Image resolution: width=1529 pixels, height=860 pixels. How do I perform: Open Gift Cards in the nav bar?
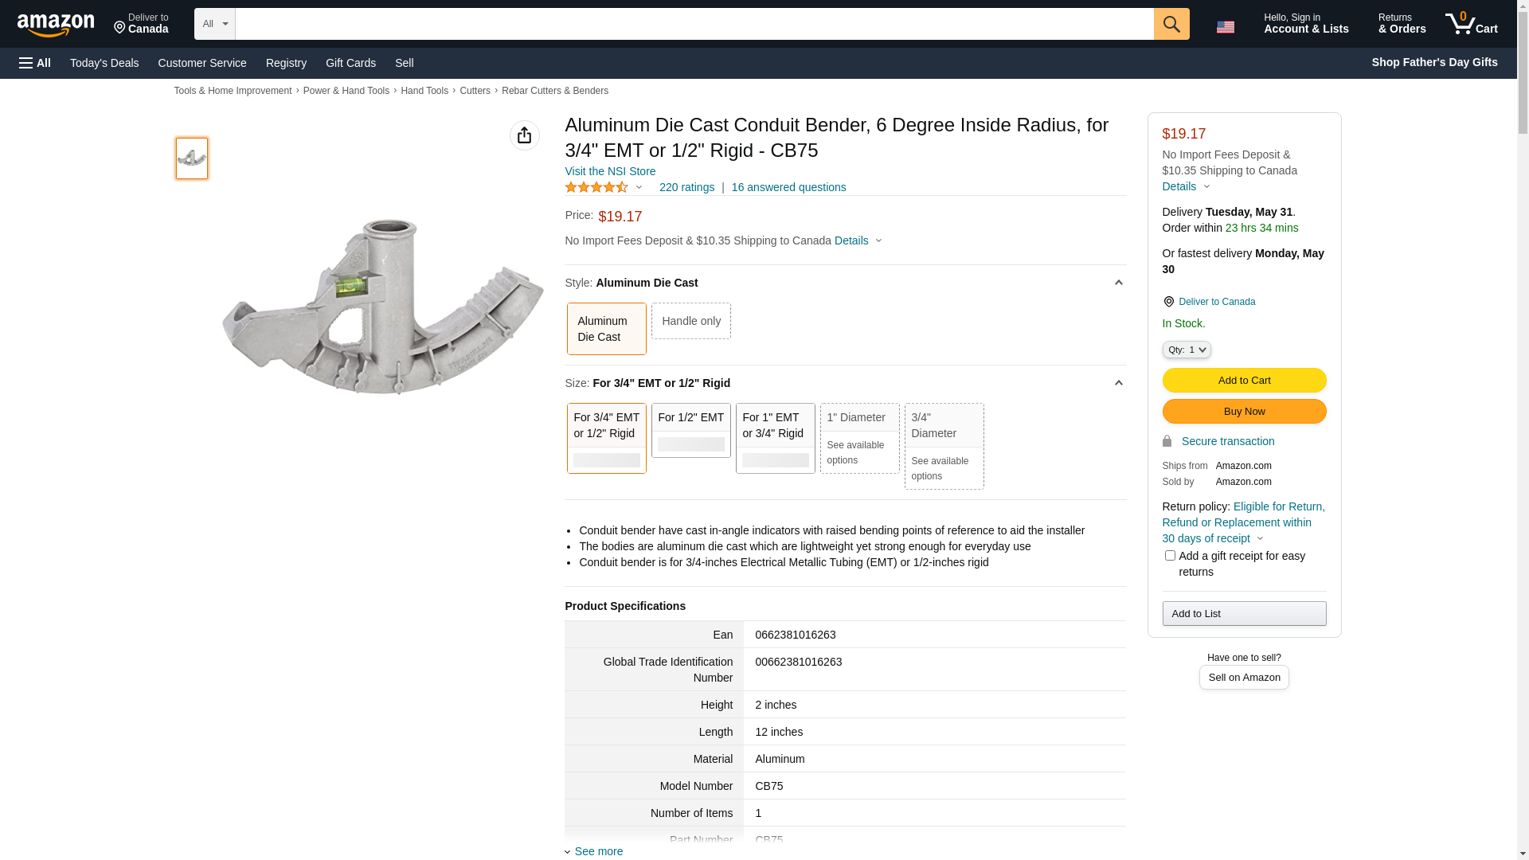(x=350, y=63)
